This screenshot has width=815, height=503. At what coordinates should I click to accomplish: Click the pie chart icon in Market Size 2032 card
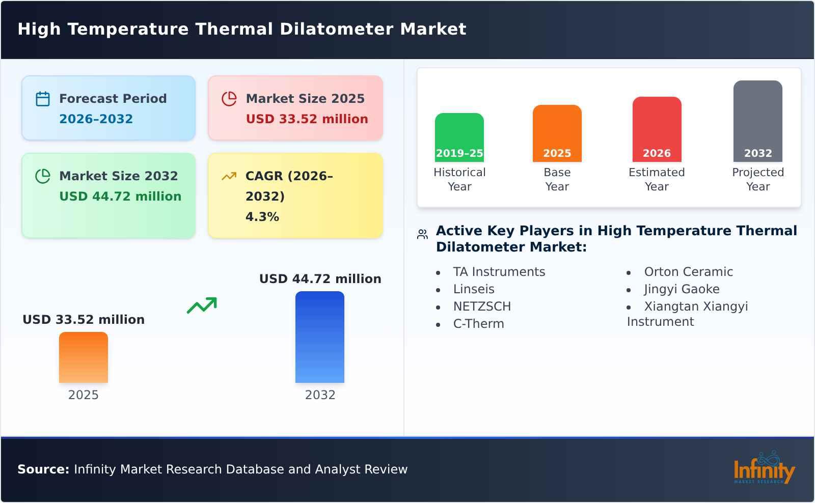(x=42, y=175)
